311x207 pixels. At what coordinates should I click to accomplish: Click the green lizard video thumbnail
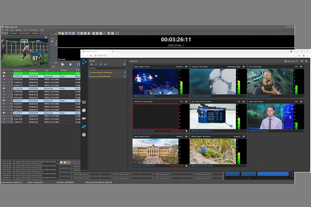click(213, 151)
